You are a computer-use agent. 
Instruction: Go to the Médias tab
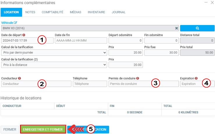click(x=75, y=12)
